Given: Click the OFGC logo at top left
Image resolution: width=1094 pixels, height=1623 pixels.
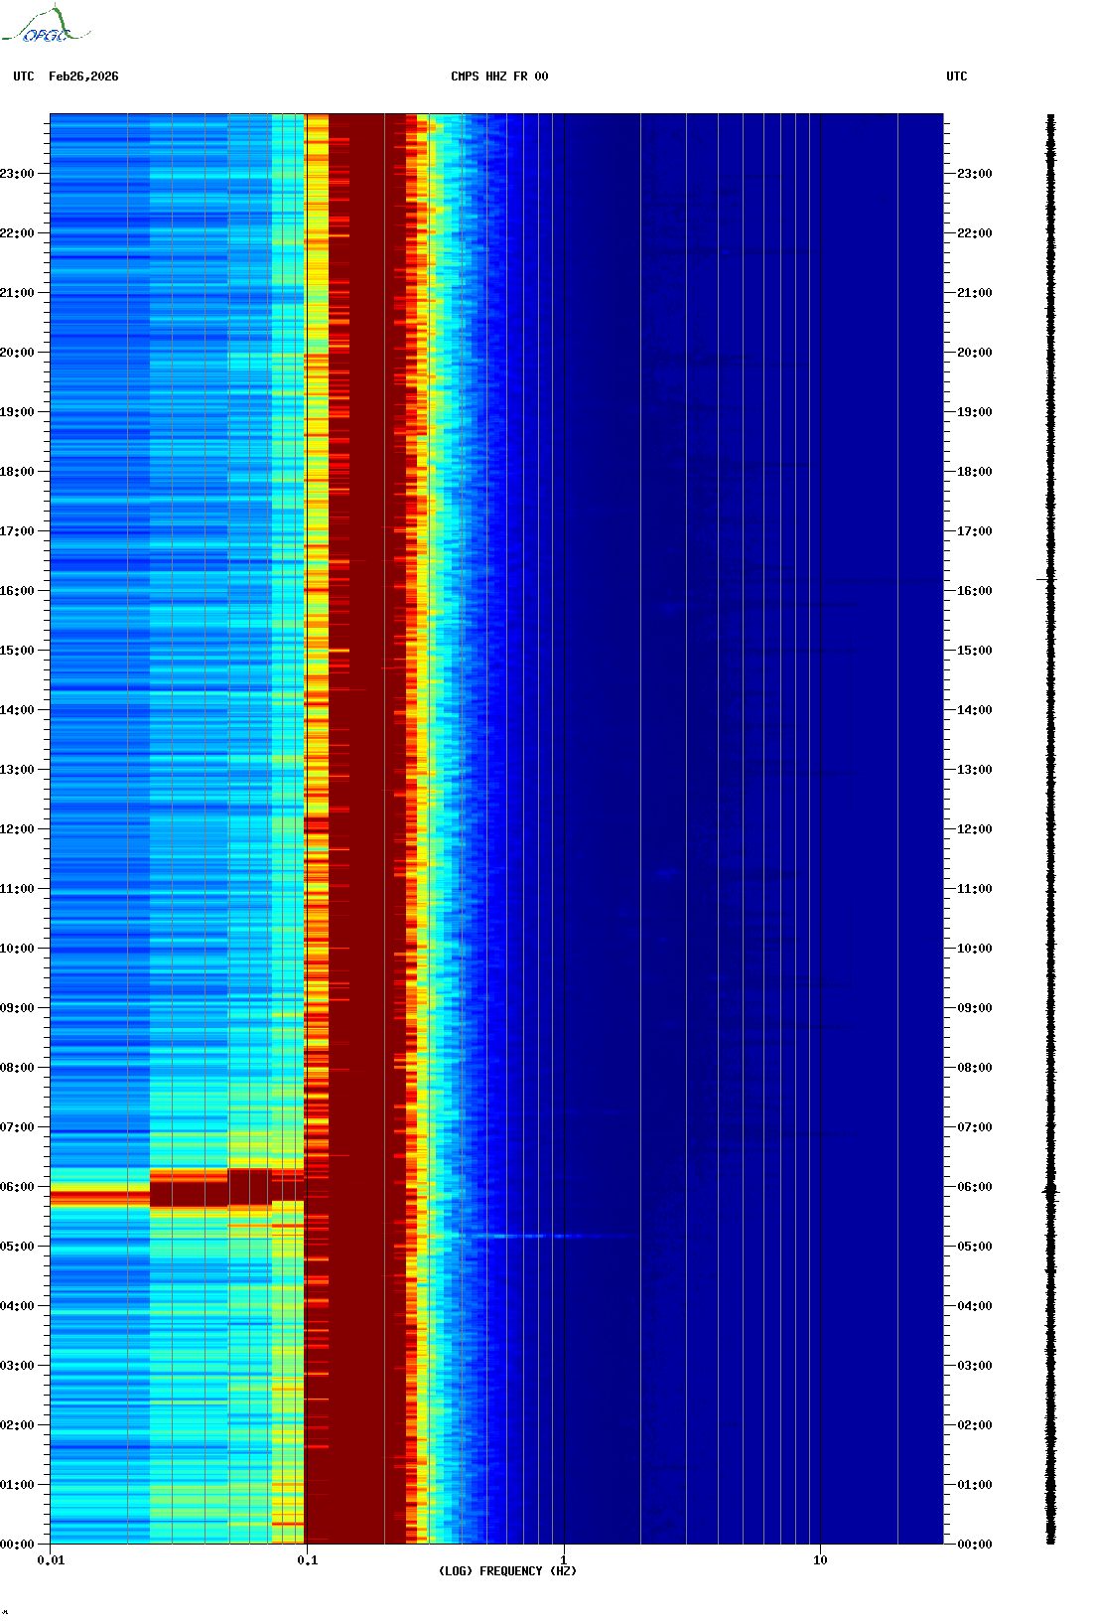Looking at the screenshot, I should tap(45, 25).
